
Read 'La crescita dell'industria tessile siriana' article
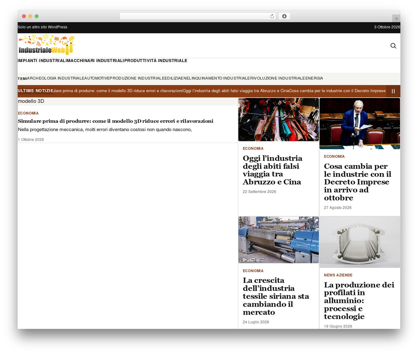pyautogui.click(x=276, y=296)
